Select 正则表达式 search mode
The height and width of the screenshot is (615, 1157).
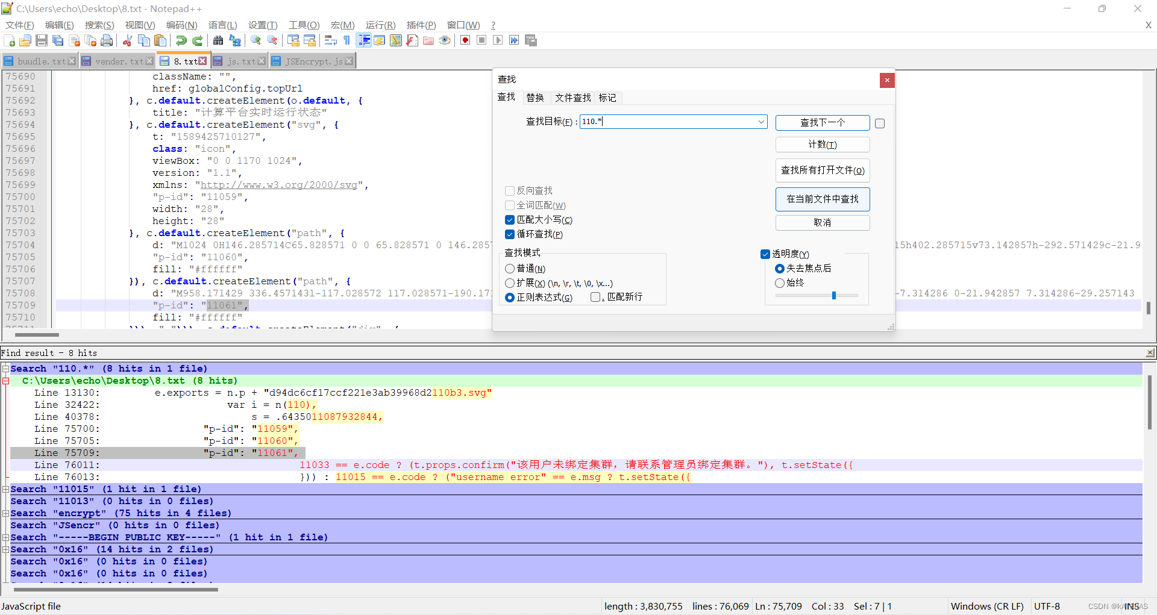(510, 298)
